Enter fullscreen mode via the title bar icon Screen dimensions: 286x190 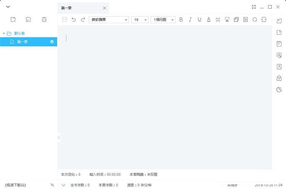254,7
